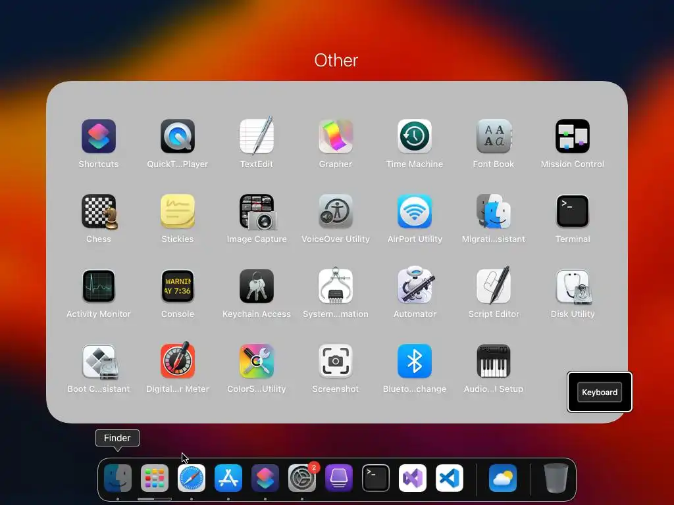Launch AirPort Utility
The image size is (674, 505).
click(415, 211)
